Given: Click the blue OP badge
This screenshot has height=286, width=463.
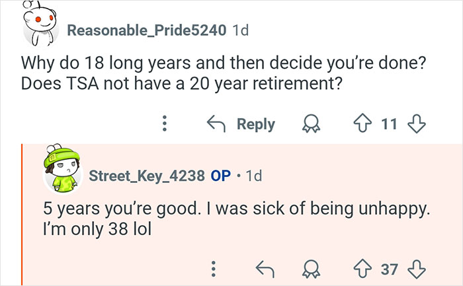Looking at the screenshot, I should pyautogui.click(x=219, y=176).
